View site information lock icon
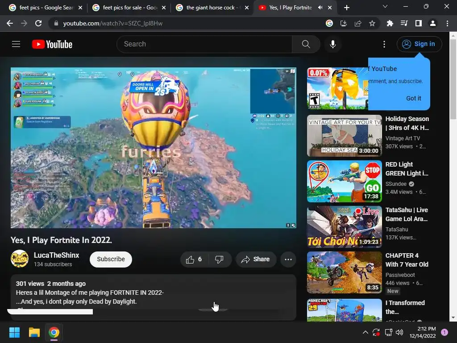Viewport: 457px width, 343px height. tap(56, 23)
